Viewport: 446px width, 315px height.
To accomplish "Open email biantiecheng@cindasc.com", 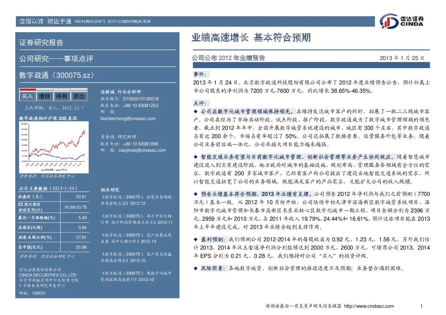I will point(128,118).
